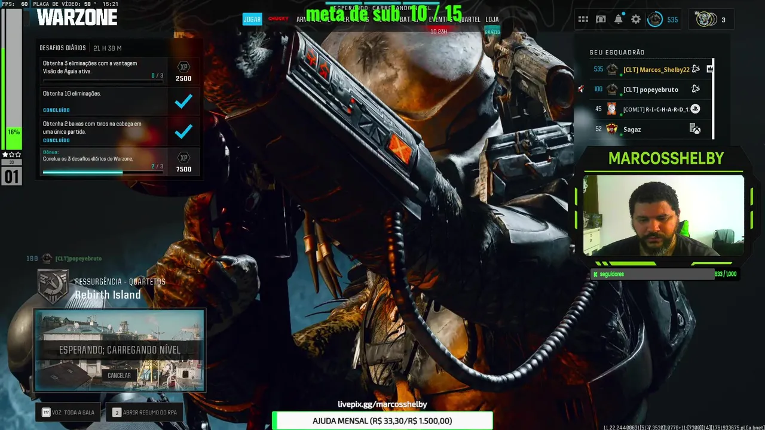Viewport: 765px width, 430px height.
Task: Click the livepix.gg/marcosshelby link
Action: [382, 404]
